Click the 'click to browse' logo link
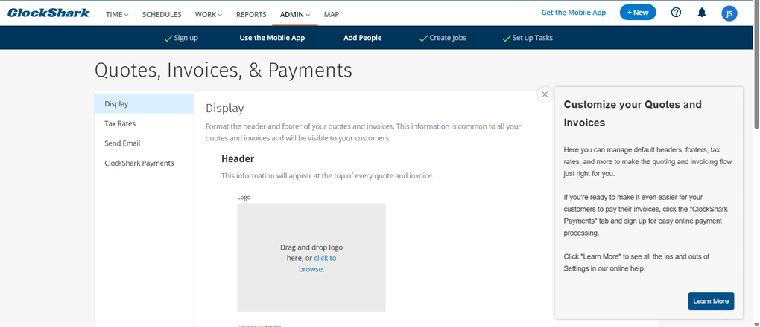The image size is (760, 327). pos(317,264)
